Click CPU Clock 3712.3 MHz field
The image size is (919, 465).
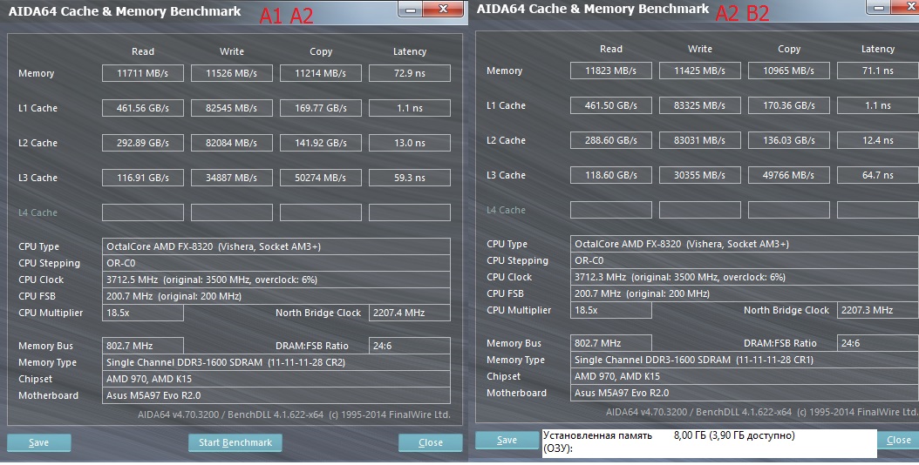[x=745, y=277]
